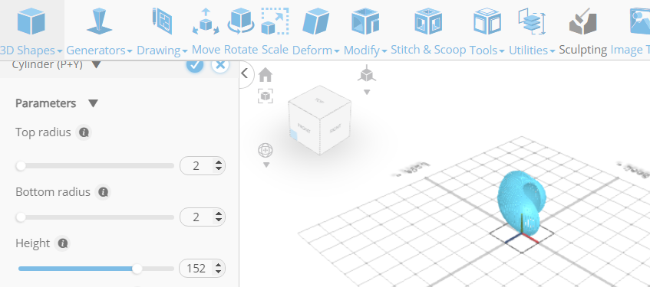Collapse the Parameters section triangle
Viewport: 650px width, 287px height.
[x=94, y=103]
